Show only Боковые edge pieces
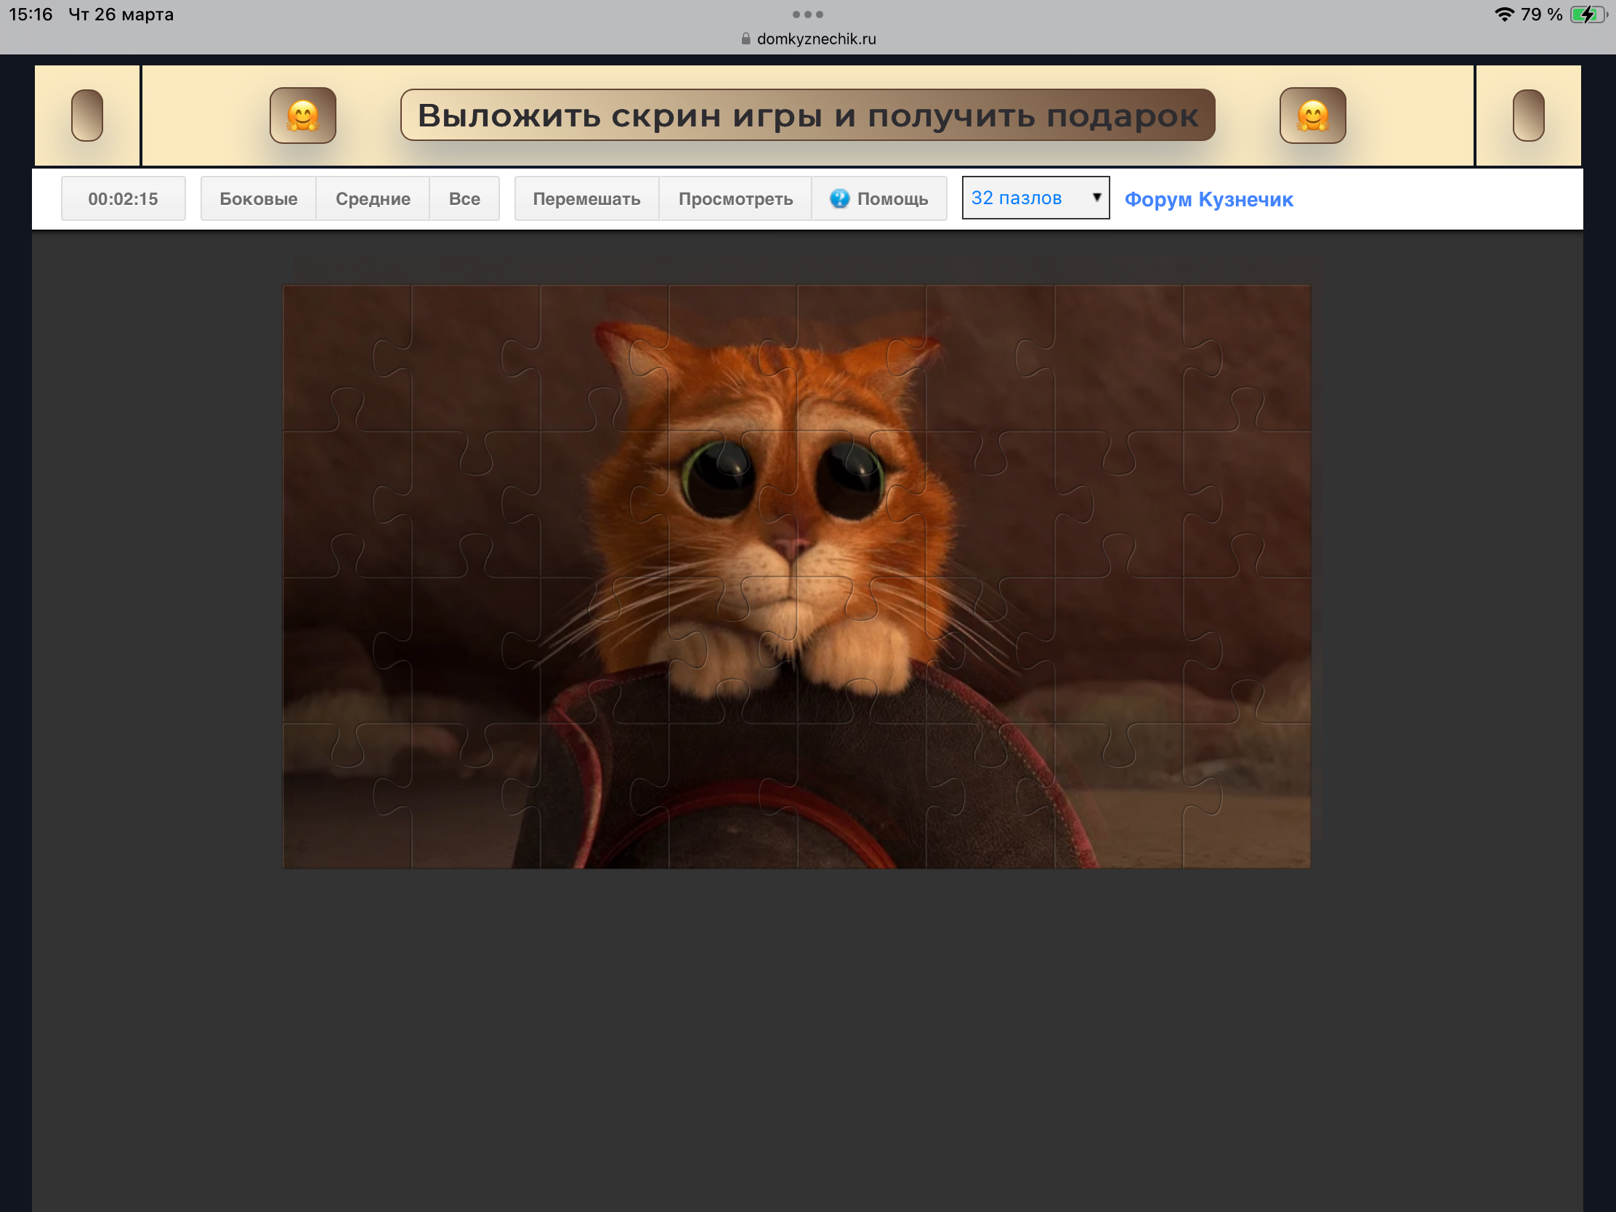 pyautogui.click(x=258, y=198)
